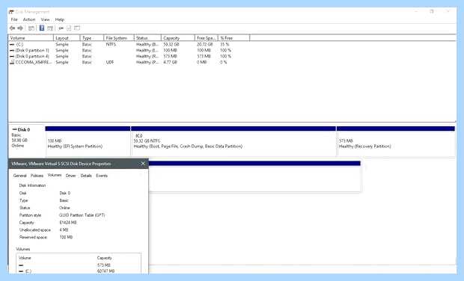Sort by the Volume column header in main list
The width and height of the screenshot is (464, 281).
31,38
